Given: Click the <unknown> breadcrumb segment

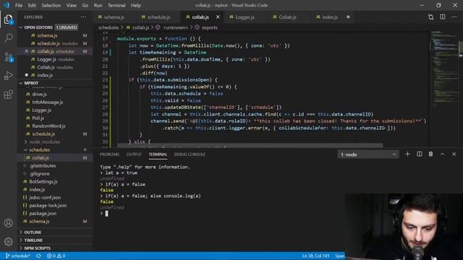Looking at the screenshot, I should (176, 27).
